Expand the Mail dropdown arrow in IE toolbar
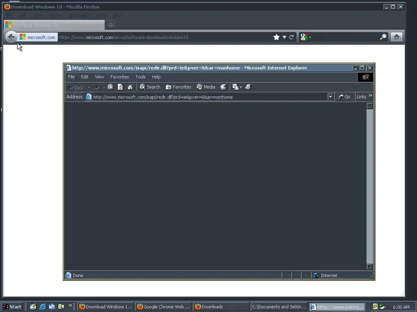This screenshot has height=312, width=417. (x=241, y=87)
